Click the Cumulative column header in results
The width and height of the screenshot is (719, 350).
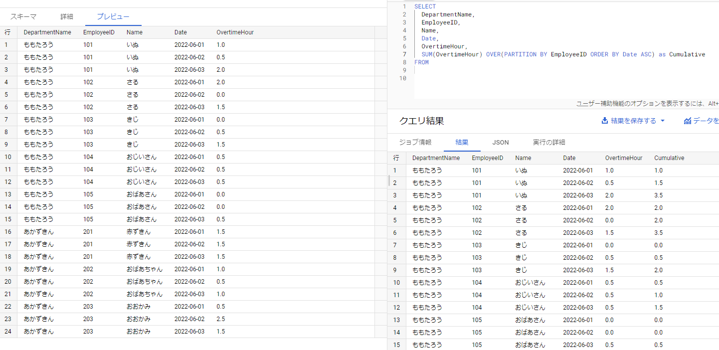[x=669, y=158]
